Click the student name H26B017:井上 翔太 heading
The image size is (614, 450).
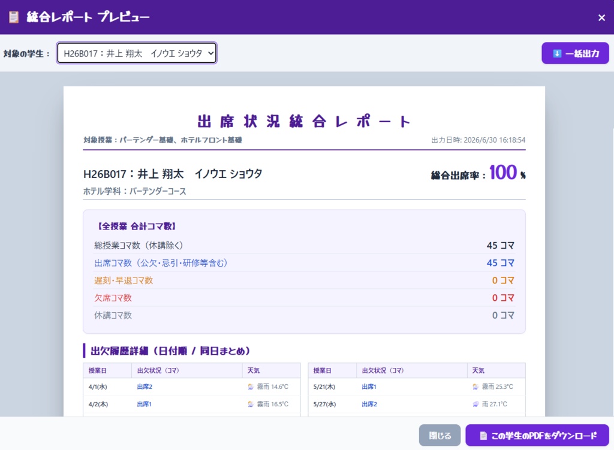pos(173,174)
